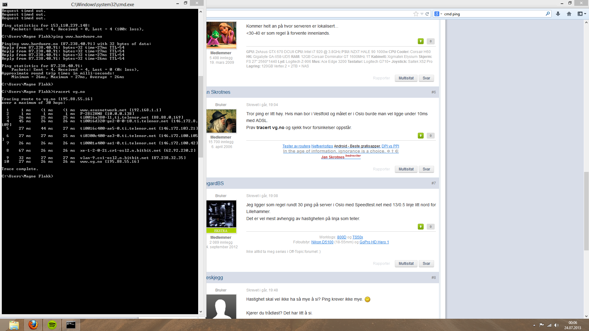Viewport: 589px width, 331px height.
Task: Upvote the Speedtest.net Lillehammer post
Action: click(x=421, y=226)
